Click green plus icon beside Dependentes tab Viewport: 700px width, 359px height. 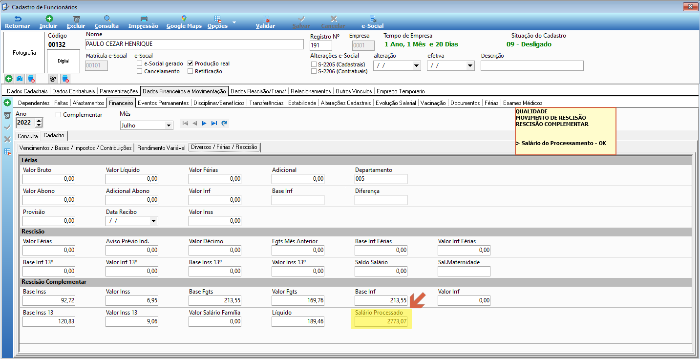pos(7,103)
